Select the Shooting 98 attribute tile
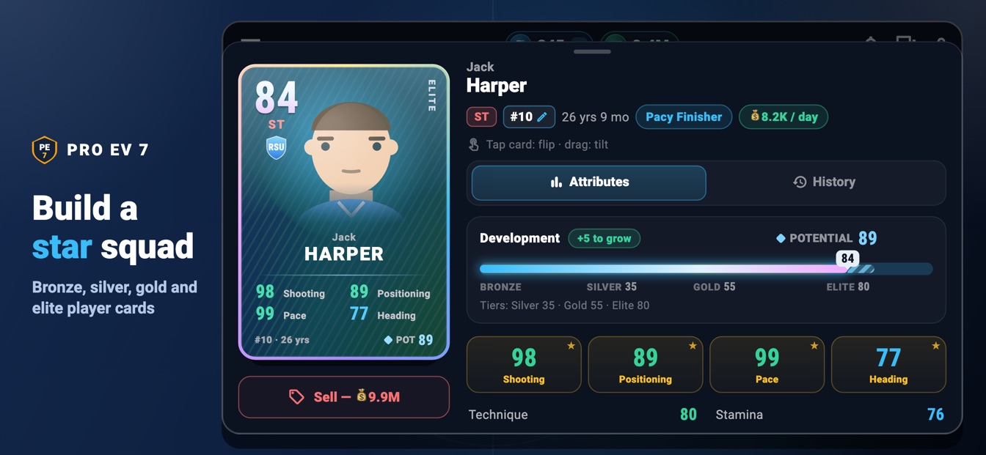 click(524, 365)
